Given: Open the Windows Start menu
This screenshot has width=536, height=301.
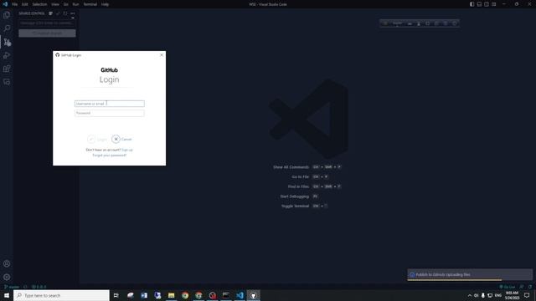Looking at the screenshot, I should pos(7,295).
